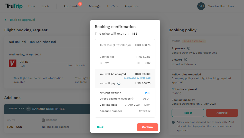Screen dimensions: 244x138
Task: Open the SU user avatar
Action: [201, 6]
